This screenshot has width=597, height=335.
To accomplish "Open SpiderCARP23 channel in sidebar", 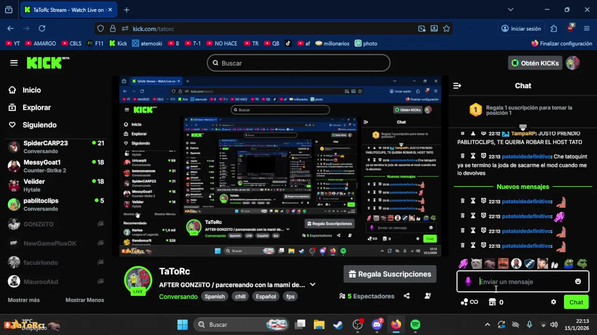I will point(56,147).
